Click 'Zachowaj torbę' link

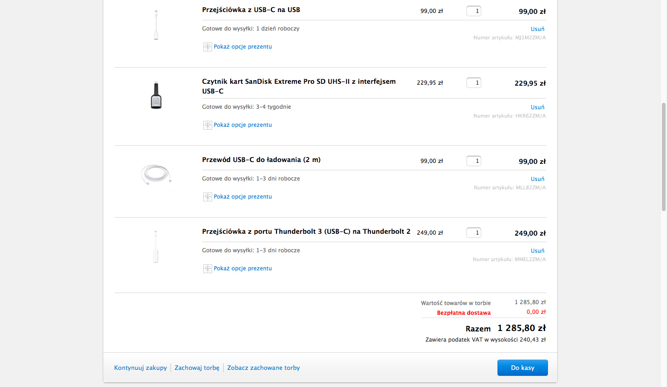pyautogui.click(x=197, y=368)
